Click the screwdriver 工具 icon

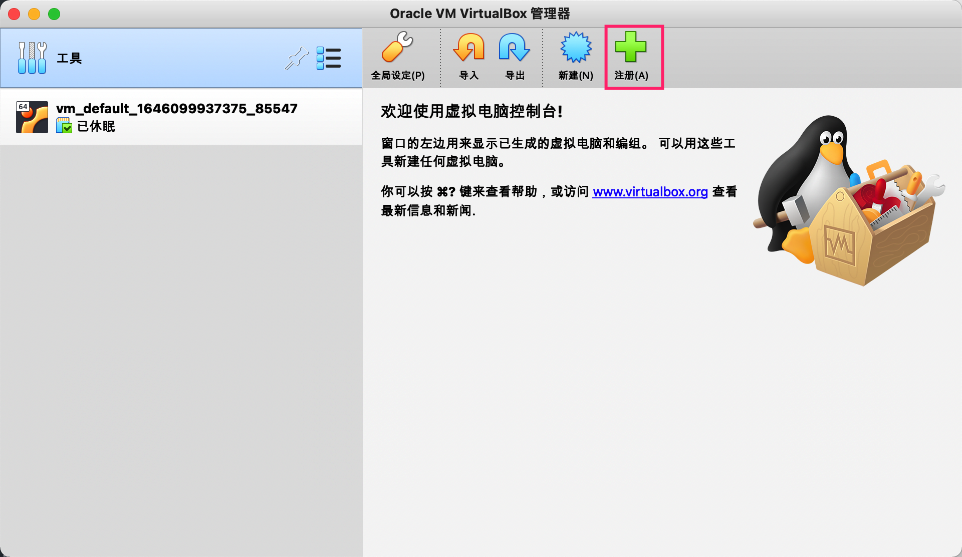click(32, 58)
